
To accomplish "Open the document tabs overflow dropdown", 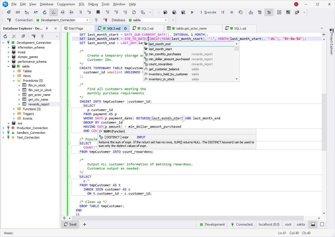I will click(x=322, y=28).
